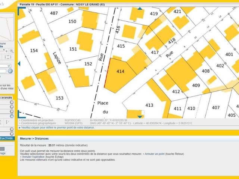Click parcel 421 label
This screenshot has height=179, width=239.
click(177, 12)
